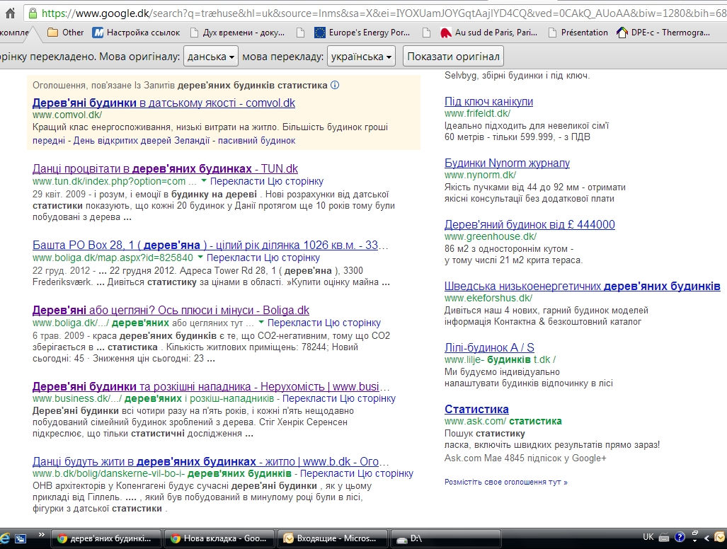Click the 'День відкритих дверей Зеландії' sitelink

(x=142, y=140)
